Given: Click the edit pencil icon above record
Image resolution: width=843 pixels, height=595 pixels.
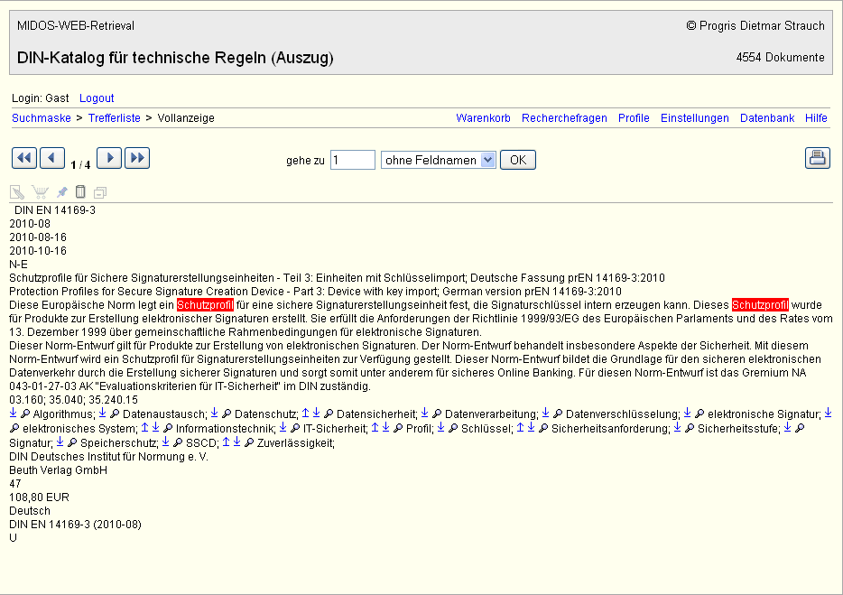Looking at the screenshot, I should pos(17,192).
